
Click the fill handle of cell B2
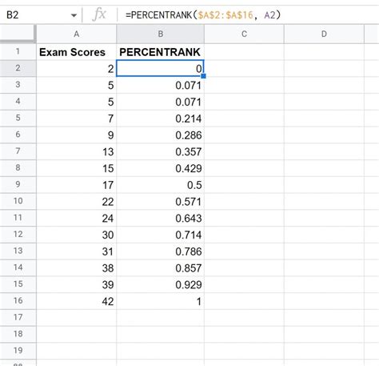coord(204,76)
